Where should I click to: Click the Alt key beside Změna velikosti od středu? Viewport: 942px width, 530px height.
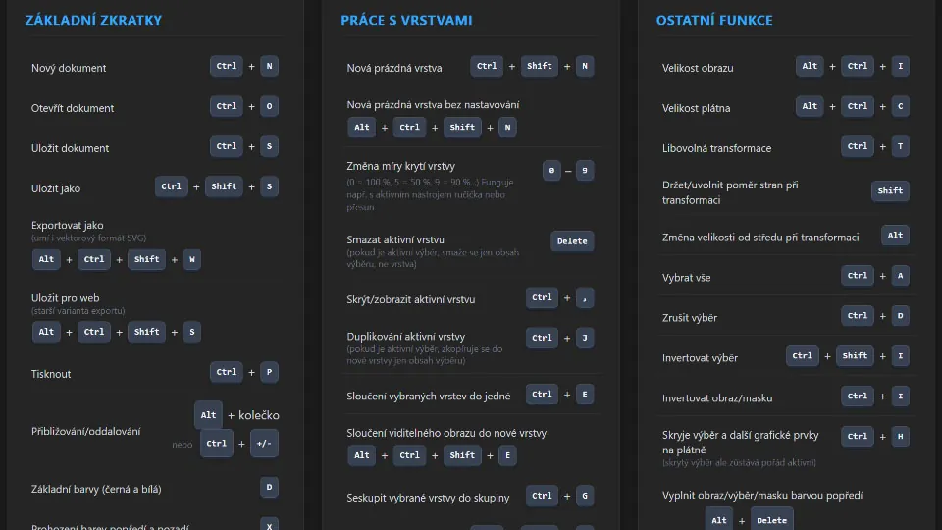895,236
